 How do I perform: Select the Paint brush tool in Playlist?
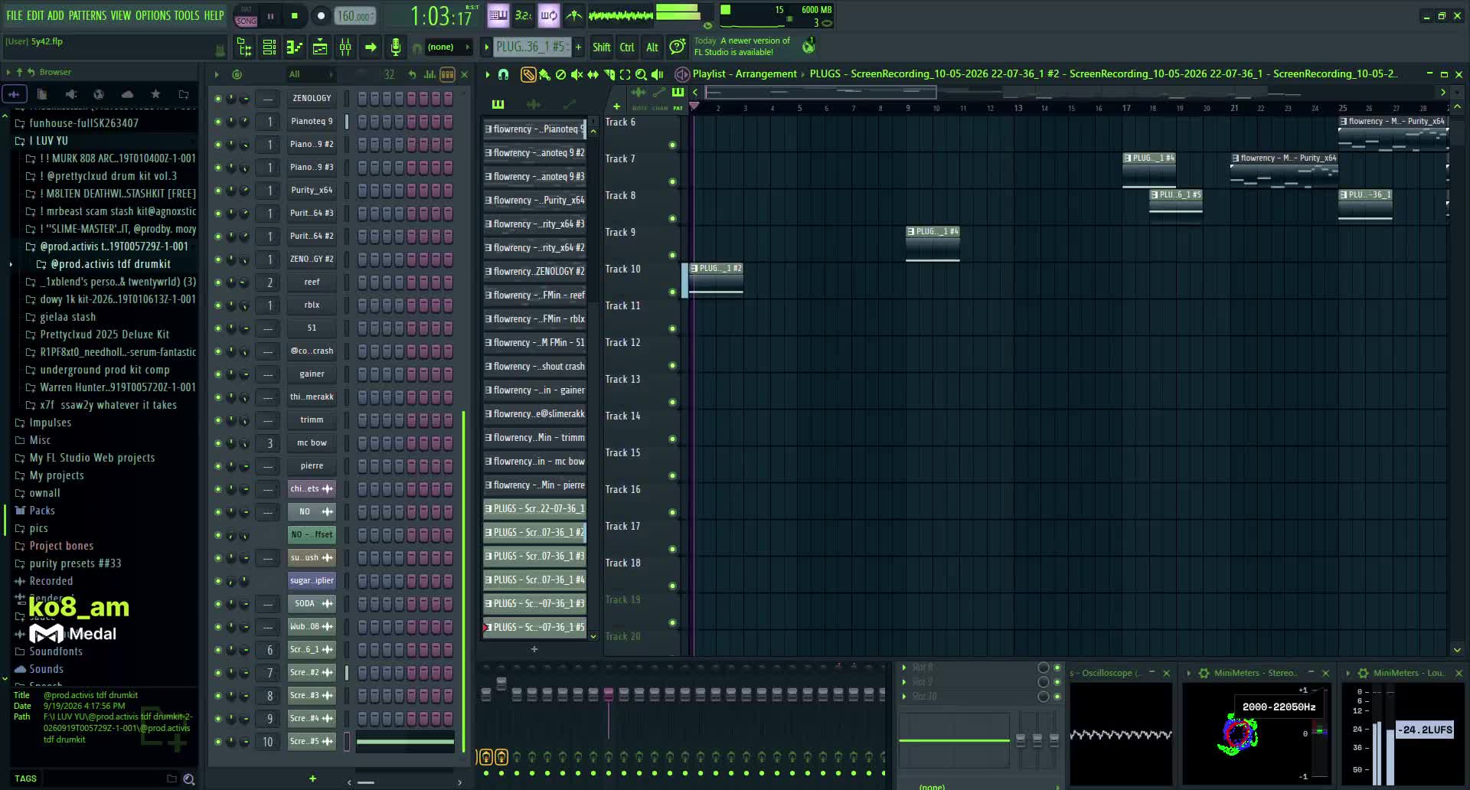point(544,74)
